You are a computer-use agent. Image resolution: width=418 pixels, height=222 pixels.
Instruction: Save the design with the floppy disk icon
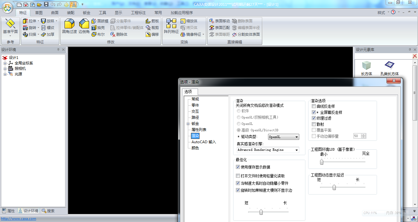pyautogui.click(x=46, y=4)
